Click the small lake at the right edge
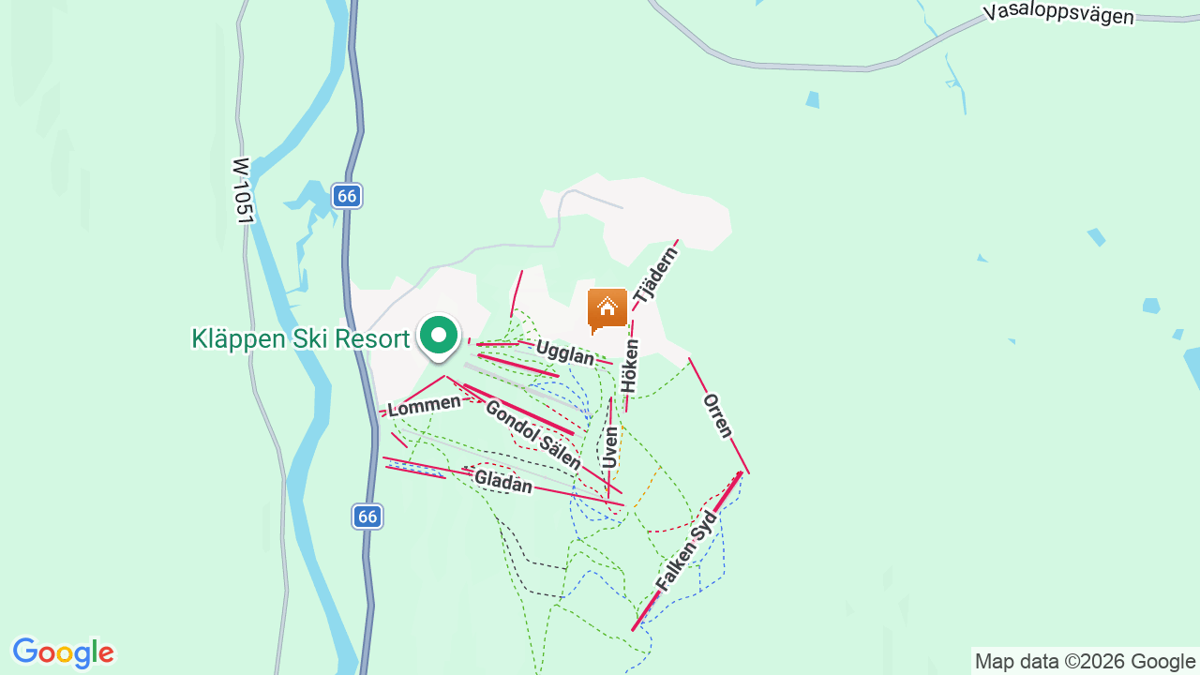 (1192, 367)
